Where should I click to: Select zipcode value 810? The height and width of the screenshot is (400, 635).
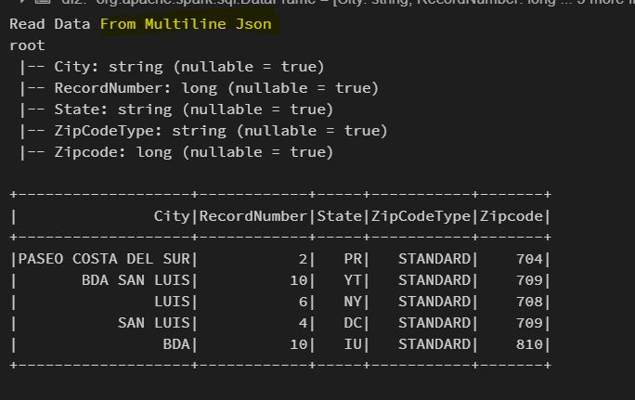tap(529, 345)
